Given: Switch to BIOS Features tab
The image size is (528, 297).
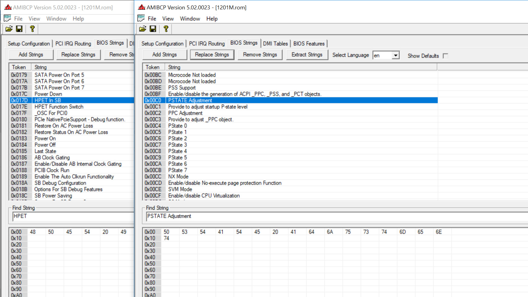Looking at the screenshot, I should click(x=309, y=44).
